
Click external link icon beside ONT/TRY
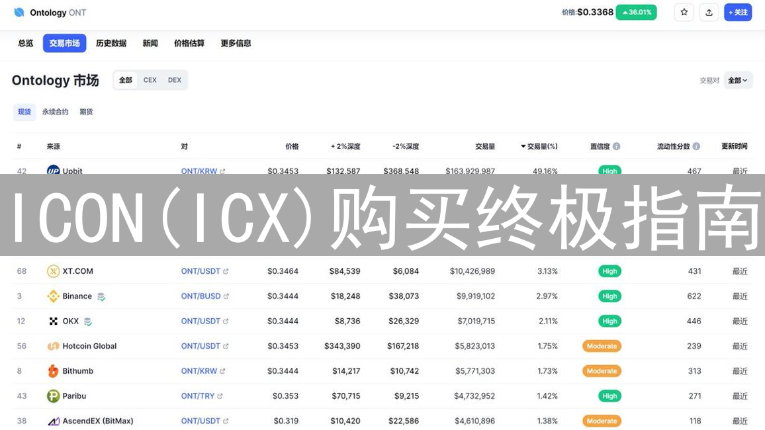point(220,396)
